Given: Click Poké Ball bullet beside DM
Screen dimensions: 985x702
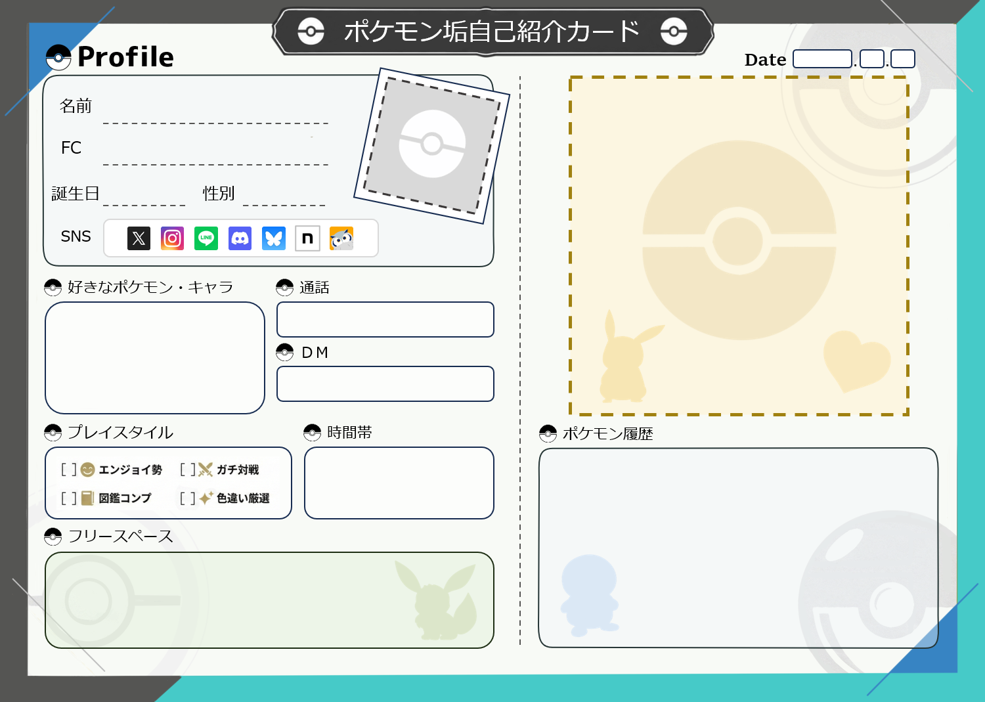Looking at the screenshot, I should pos(285,353).
